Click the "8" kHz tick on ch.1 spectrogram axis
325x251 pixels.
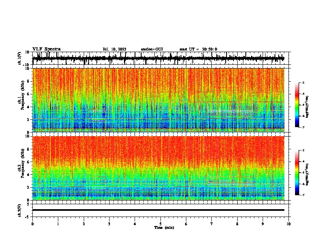point(29,81)
